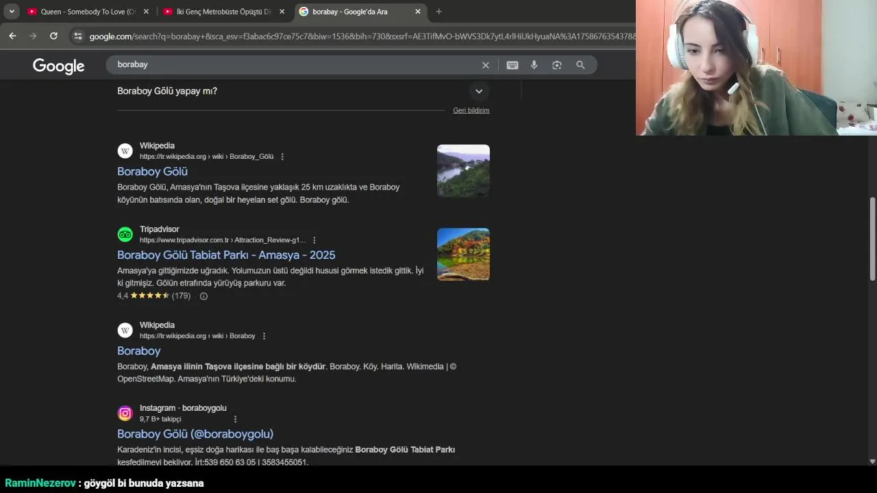The height and width of the screenshot is (493, 877).
Task: Open the Tripadvisor autumn lake thumbnail
Action: (463, 254)
